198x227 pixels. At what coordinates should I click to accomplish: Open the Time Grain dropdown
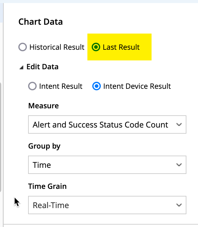pyautogui.click(x=107, y=205)
